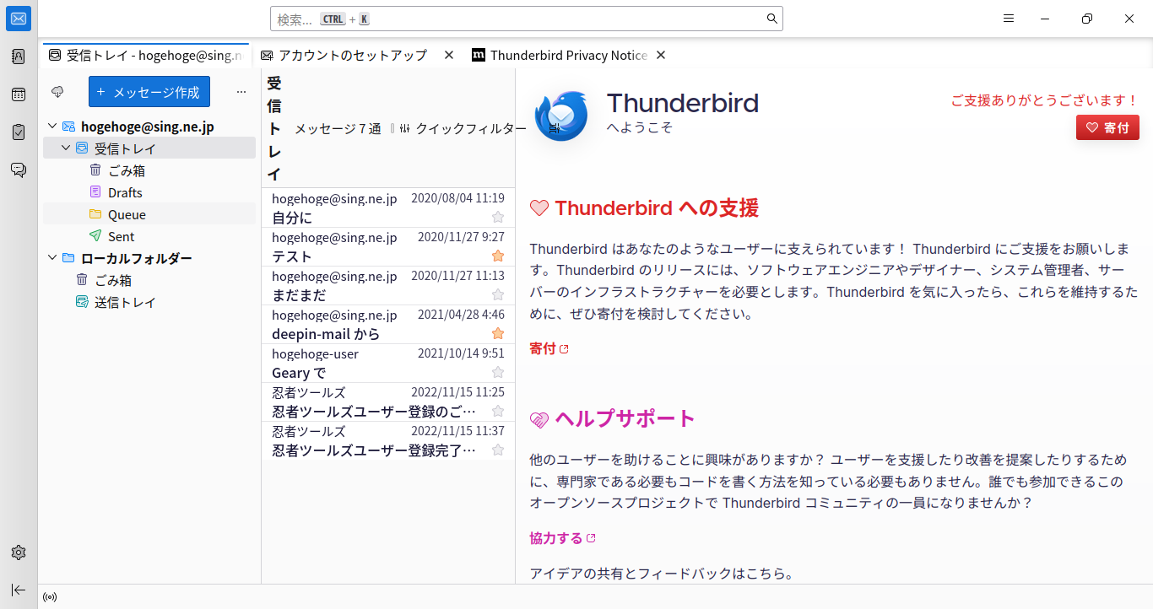Screen dimensions: 1153x609
Task: Open the Address Book space
Action: tap(19, 57)
